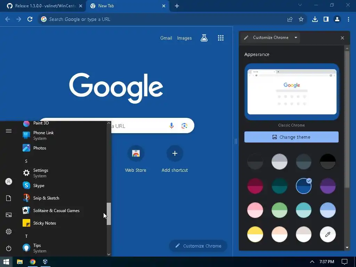Launch Skype from the app list

pos(64,186)
